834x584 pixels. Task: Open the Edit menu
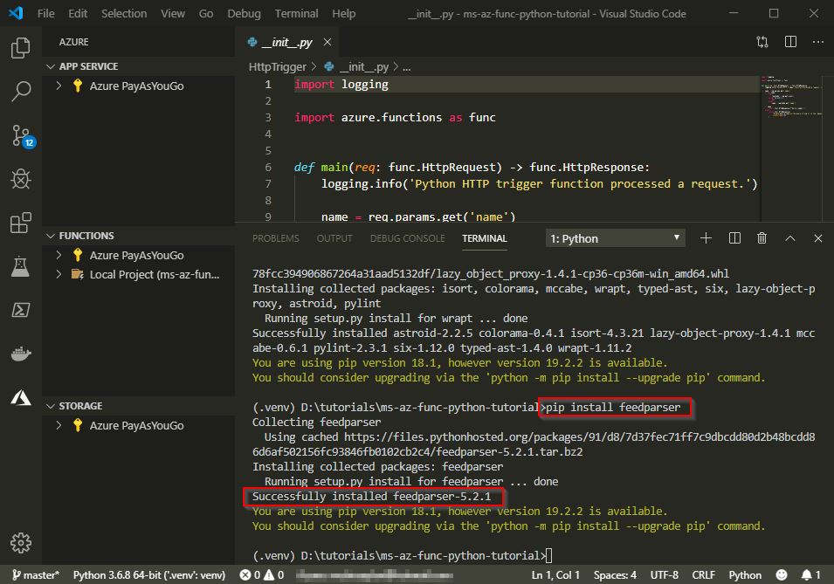[x=78, y=13]
